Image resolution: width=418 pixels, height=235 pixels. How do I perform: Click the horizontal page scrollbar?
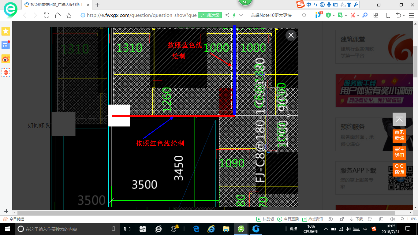click(x=206, y=213)
